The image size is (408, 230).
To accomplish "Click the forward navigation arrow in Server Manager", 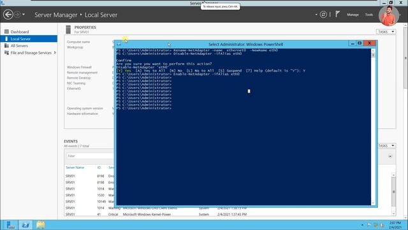I will click(x=17, y=15).
